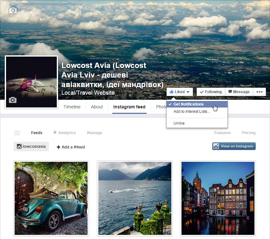Select the Feeds section
Image resolution: width=270 pixels, height=239 pixels.
[37, 133]
